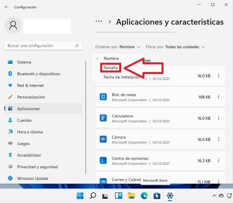233x203 pixels.
Task: Open the Juegos controller icon
Action: click(x=10, y=143)
